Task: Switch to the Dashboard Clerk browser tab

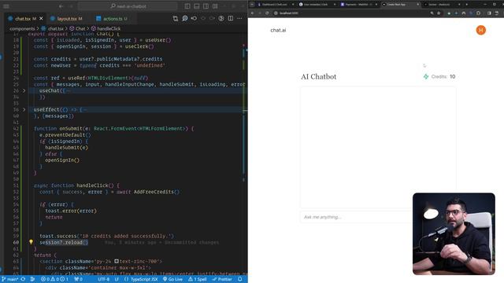Action: point(276,5)
